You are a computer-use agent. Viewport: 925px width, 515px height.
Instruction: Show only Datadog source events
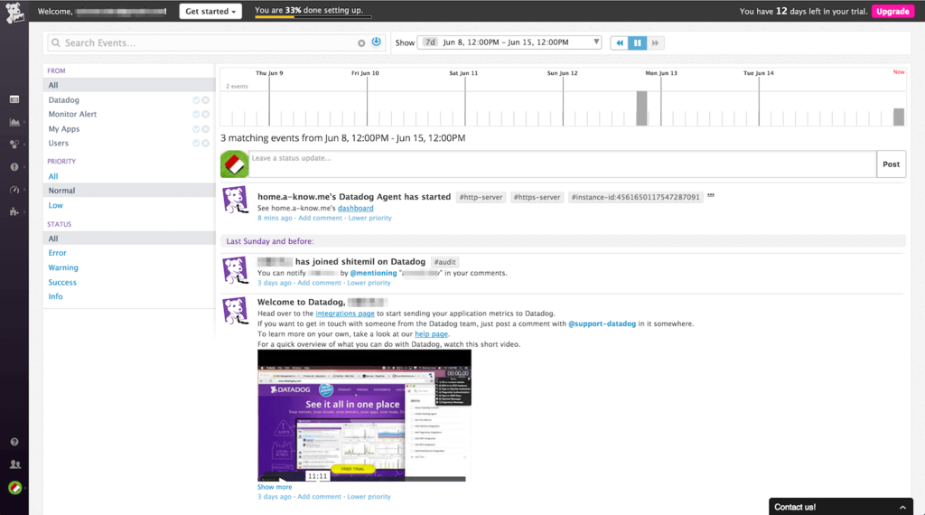tap(196, 100)
